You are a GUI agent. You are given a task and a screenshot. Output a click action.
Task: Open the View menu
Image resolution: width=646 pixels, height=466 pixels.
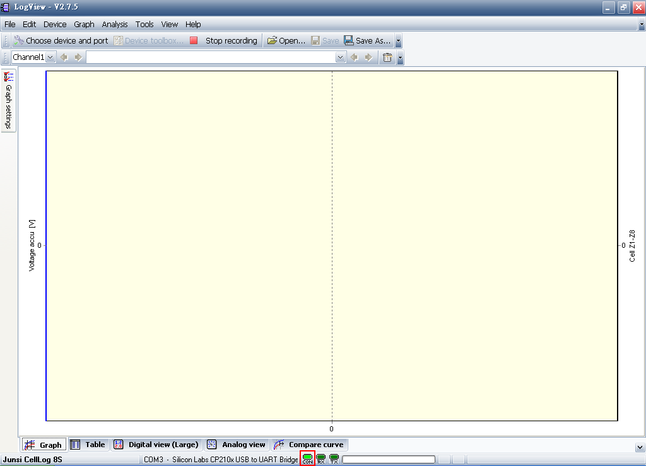169,25
